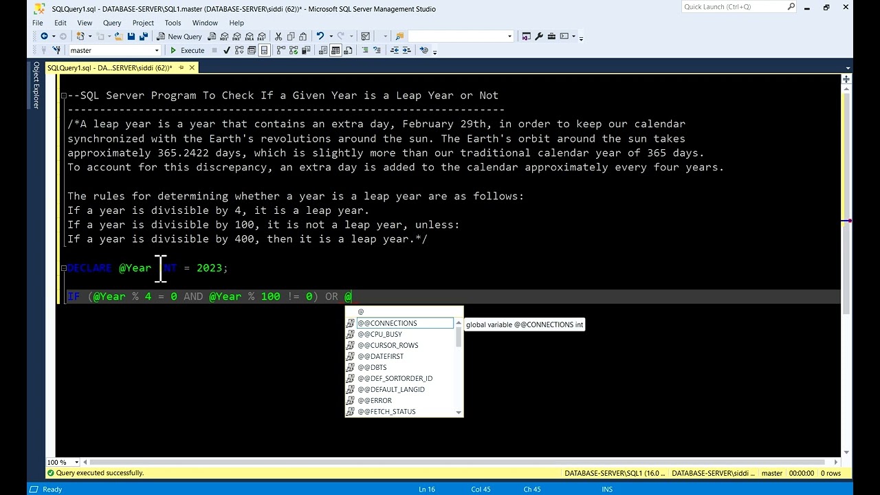
Task: Open the Edit menu
Action: point(60,23)
